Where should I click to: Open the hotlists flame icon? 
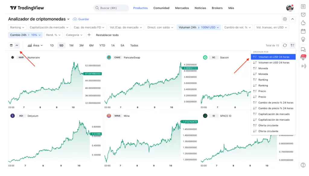[x=303, y=23]
